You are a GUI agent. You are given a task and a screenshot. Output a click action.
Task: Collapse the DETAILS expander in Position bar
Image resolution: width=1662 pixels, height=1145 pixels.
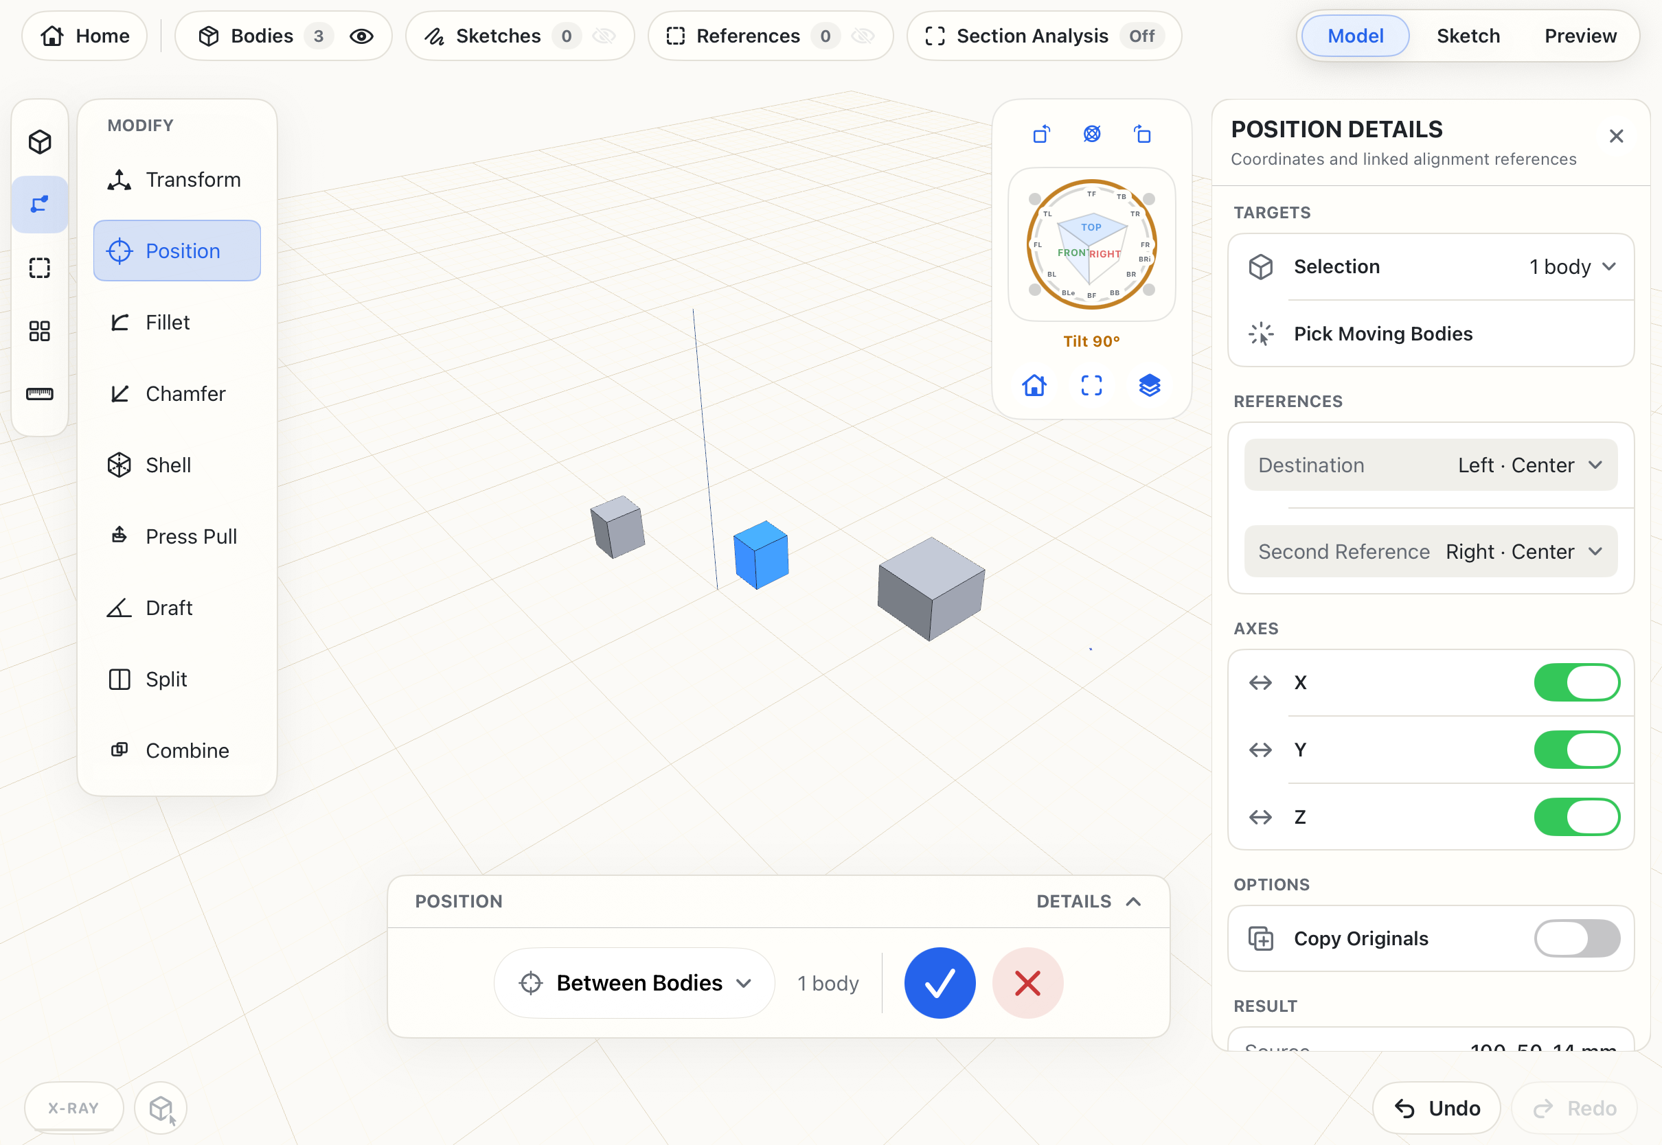tap(1089, 902)
